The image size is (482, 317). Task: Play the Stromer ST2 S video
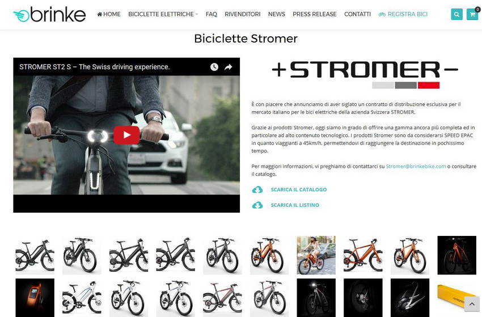click(x=126, y=135)
